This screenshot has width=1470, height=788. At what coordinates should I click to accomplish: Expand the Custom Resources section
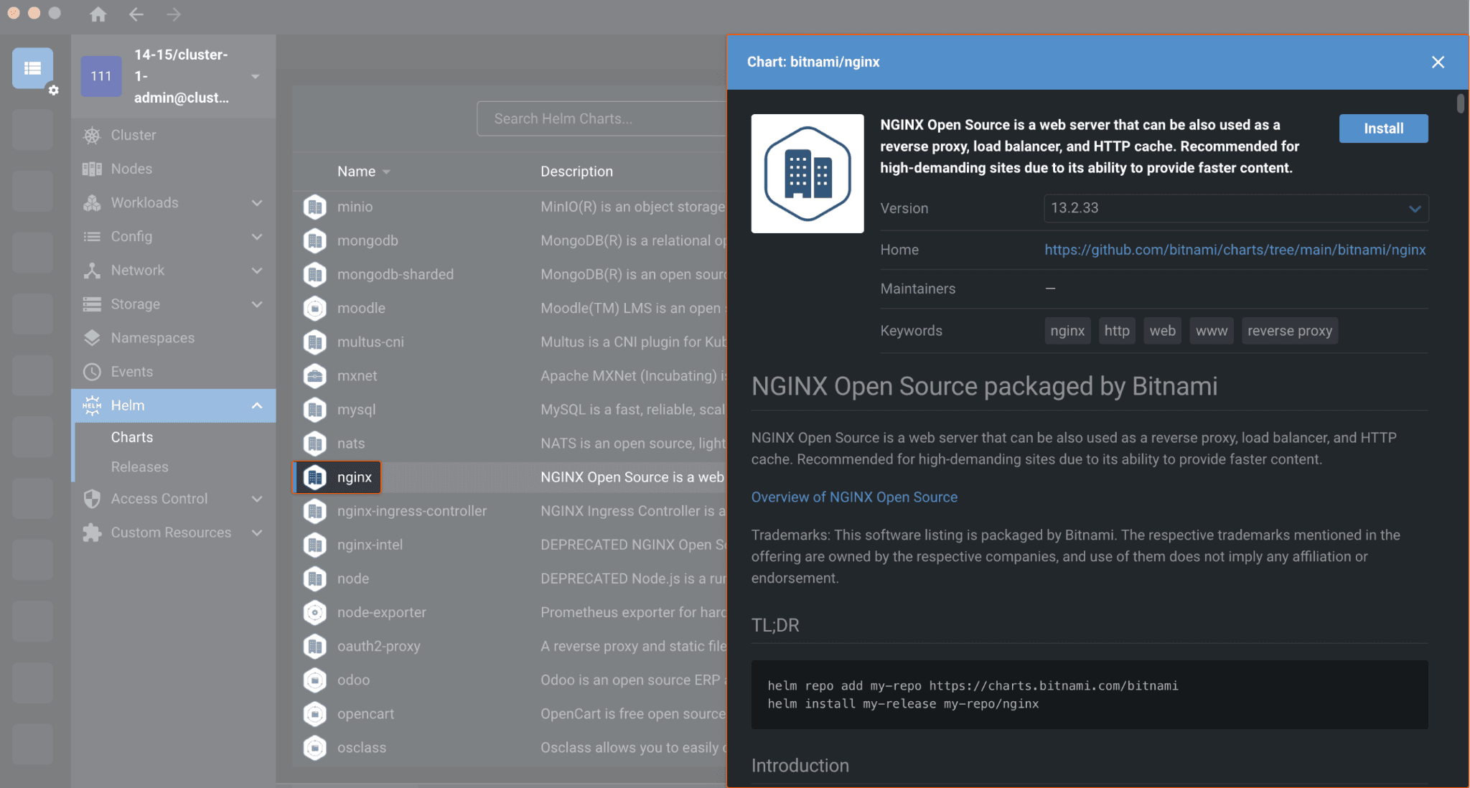(x=257, y=533)
